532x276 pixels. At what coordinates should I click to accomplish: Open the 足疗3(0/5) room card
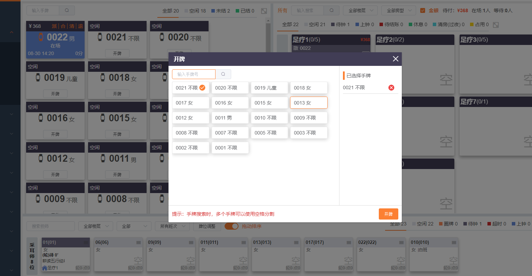pos(496,64)
